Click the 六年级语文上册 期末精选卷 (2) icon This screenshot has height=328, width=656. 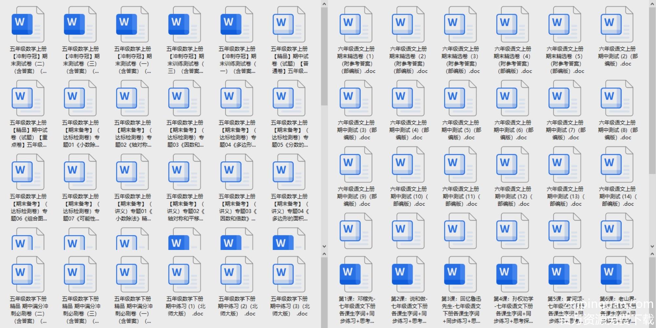point(408,24)
